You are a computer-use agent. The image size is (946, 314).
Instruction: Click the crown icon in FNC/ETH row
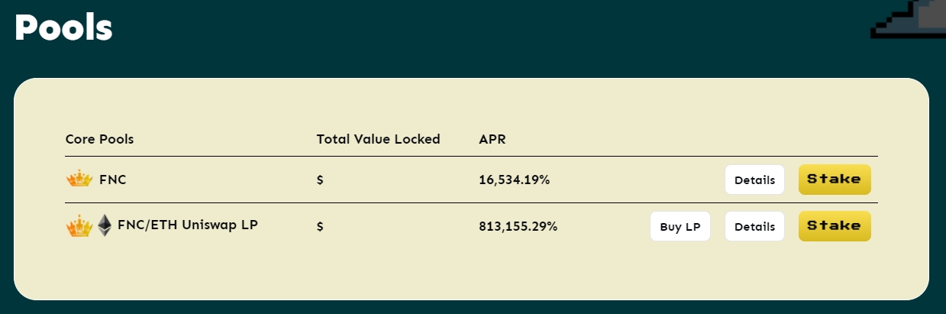pos(79,226)
